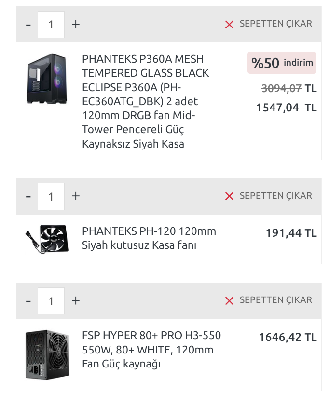Image resolution: width=329 pixels, height=394 pixels.
Task: Click SEPETTEN ÇIKAR text for PH-120 fan
Action: pos(275,196)
